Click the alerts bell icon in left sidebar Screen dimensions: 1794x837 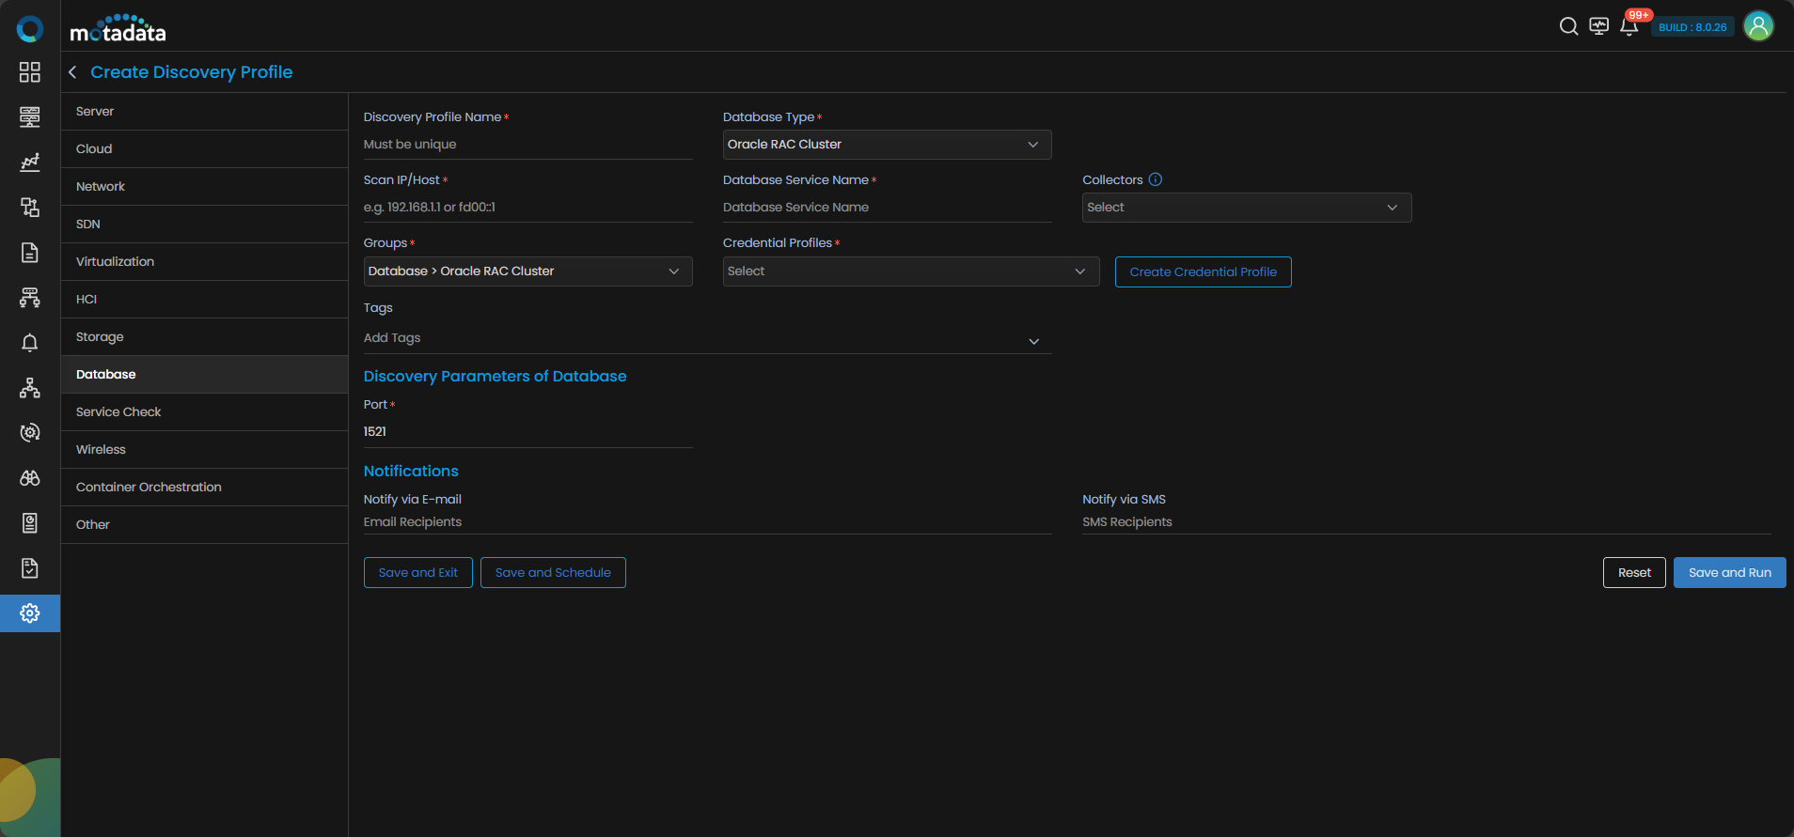[30, 343]
